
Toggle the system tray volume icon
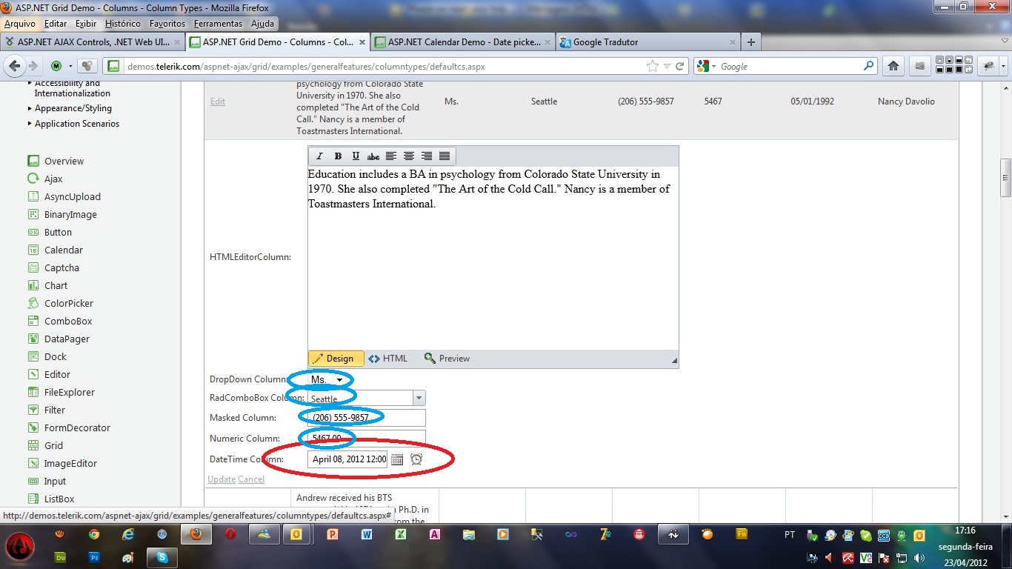pos(919,558)
